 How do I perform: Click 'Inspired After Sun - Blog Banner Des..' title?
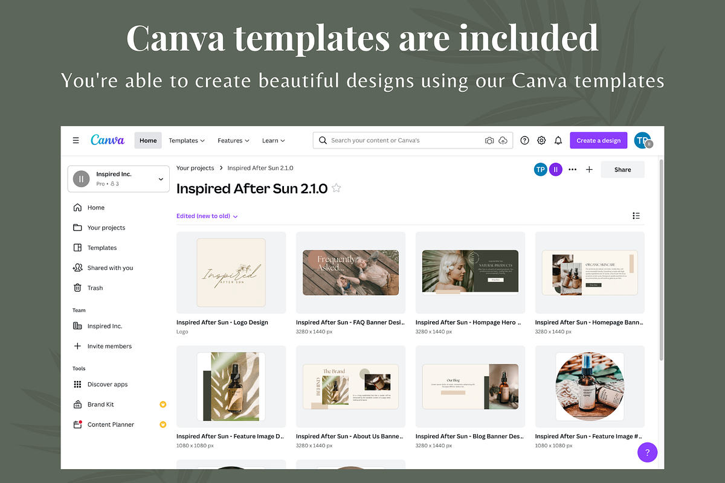pyautogui.click(x=469, y=436)
